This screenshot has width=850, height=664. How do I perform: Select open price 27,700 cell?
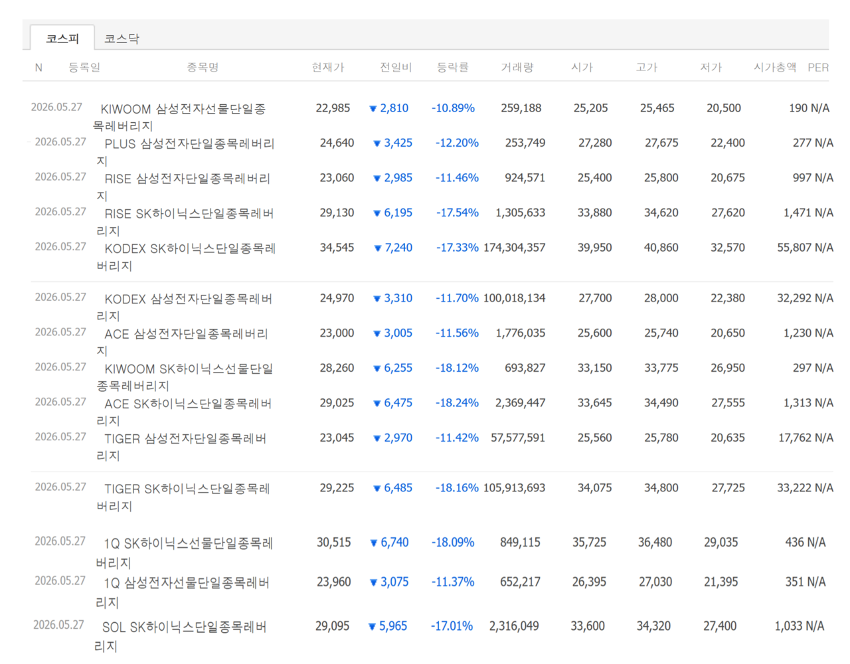tap(595, 298)
